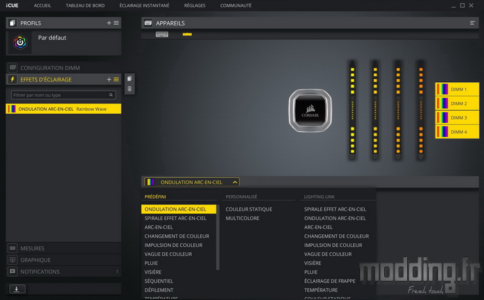Open the Accueil menu
Image resolution: width=484 pixels, height=300 pixels.
[42, 5]
